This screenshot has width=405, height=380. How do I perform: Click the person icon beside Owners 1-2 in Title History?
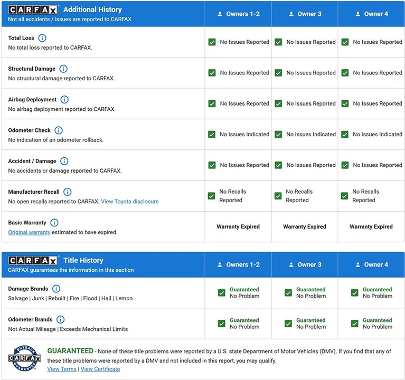[220, 264]
